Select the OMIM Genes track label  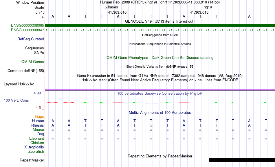click(x=33, y=62)
